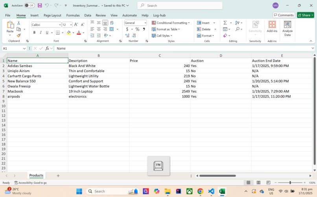Click the Fill down icon
This screenshot has width=317, height=197.
225,29
